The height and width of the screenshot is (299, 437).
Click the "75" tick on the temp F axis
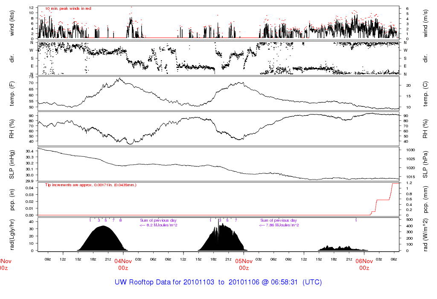(32, 77)
